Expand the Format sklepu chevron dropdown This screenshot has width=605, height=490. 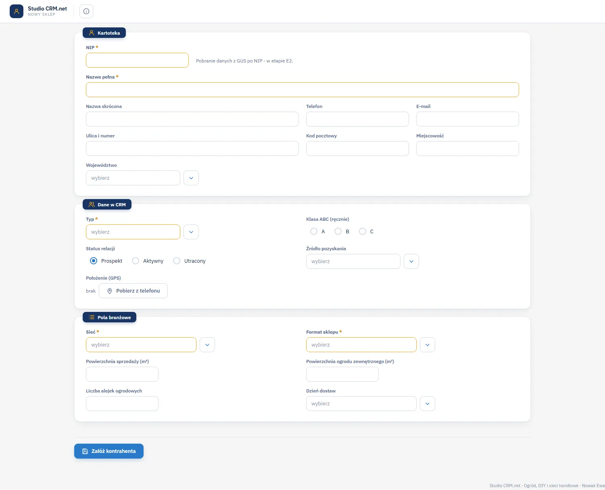[428, 345]
